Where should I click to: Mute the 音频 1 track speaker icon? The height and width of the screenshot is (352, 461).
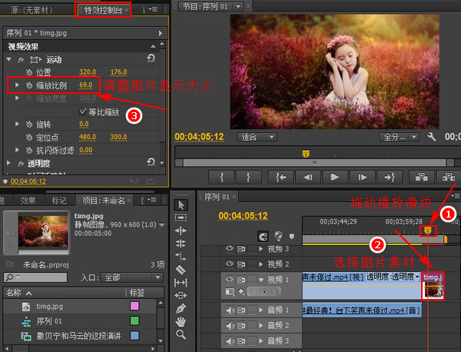point(229,310)
